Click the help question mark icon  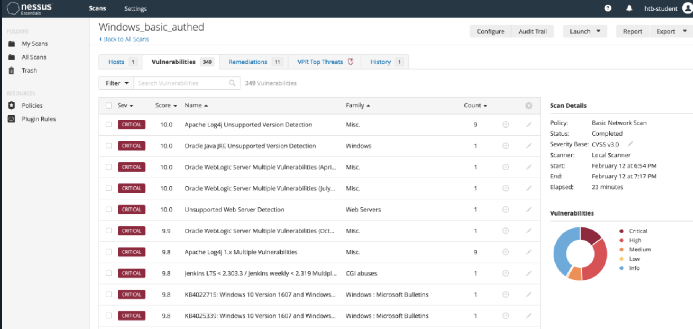click(608, 8)
